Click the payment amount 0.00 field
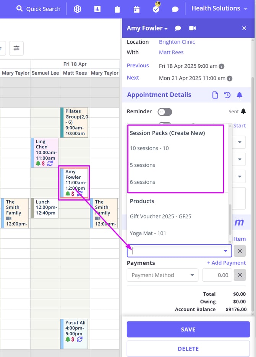256x357 pixels. 217,275
